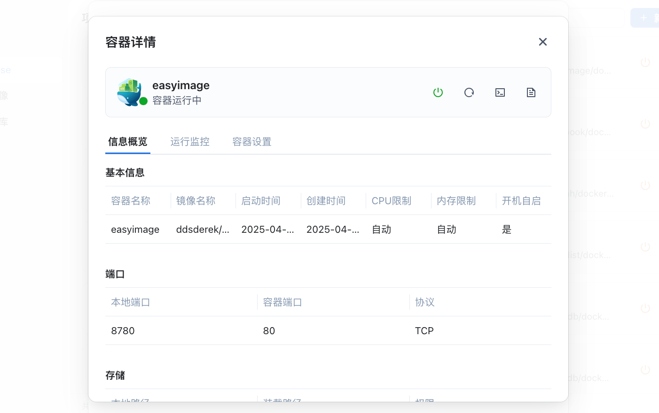Select the local port value 8780
The image size is (659, 413).
(123, 331)
